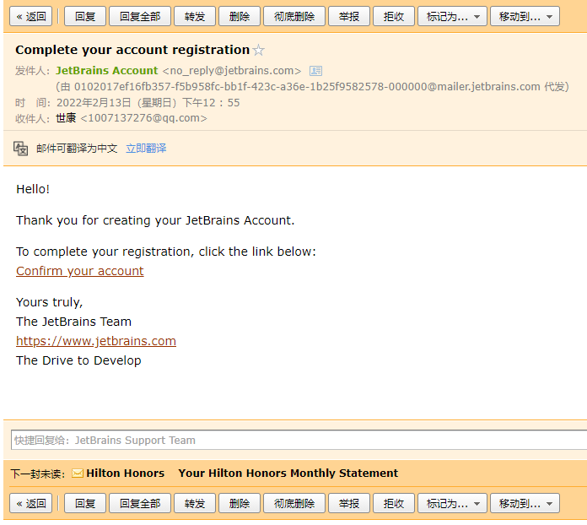Click top 举报 report button
587x525 pixels.
pos(349,17)
